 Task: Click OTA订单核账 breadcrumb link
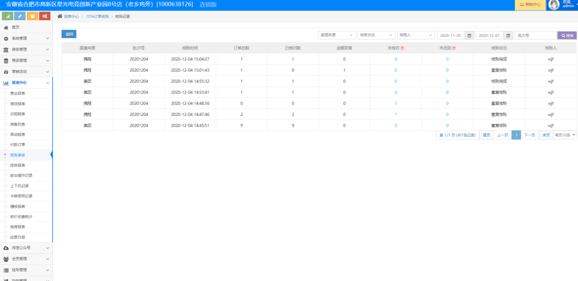pos(98,17)
